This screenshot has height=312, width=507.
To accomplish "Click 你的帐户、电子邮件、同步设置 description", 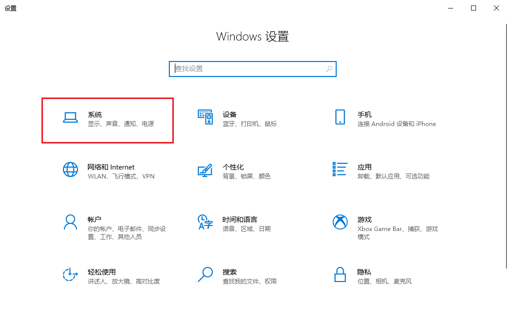I will pos(127,232).
